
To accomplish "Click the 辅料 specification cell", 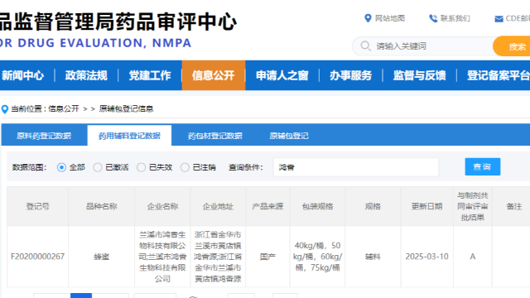I will pyautogui.click(x=373, y=257).
